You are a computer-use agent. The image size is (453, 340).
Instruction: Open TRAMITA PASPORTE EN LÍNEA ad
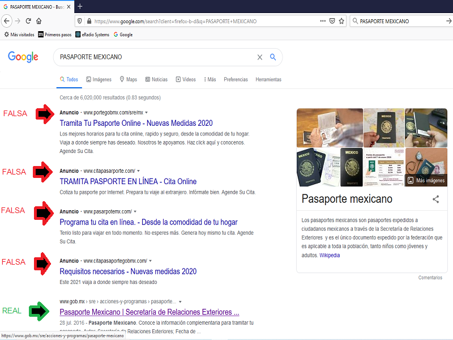(x=128, y=181)
